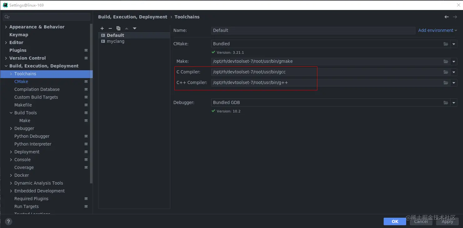Open the C++ Compiler dropdown arrow
The height and width of the screenshot is (228, 463).
coord(454,83)
